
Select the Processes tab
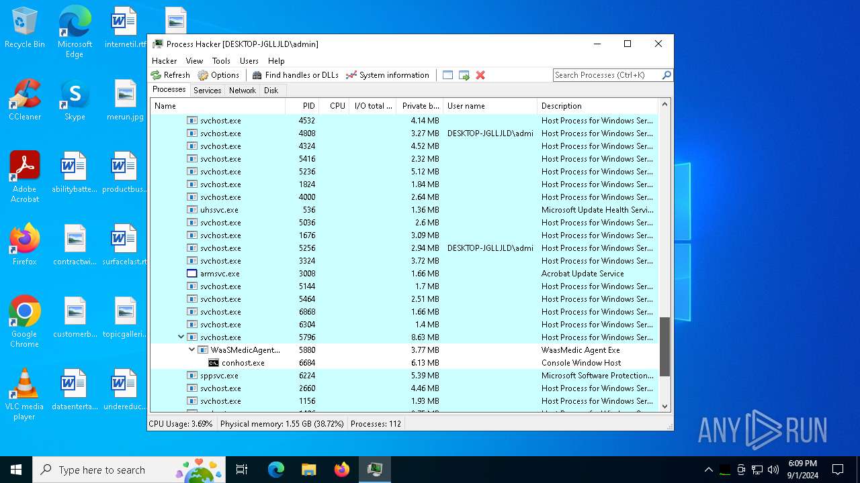[169, 89]
